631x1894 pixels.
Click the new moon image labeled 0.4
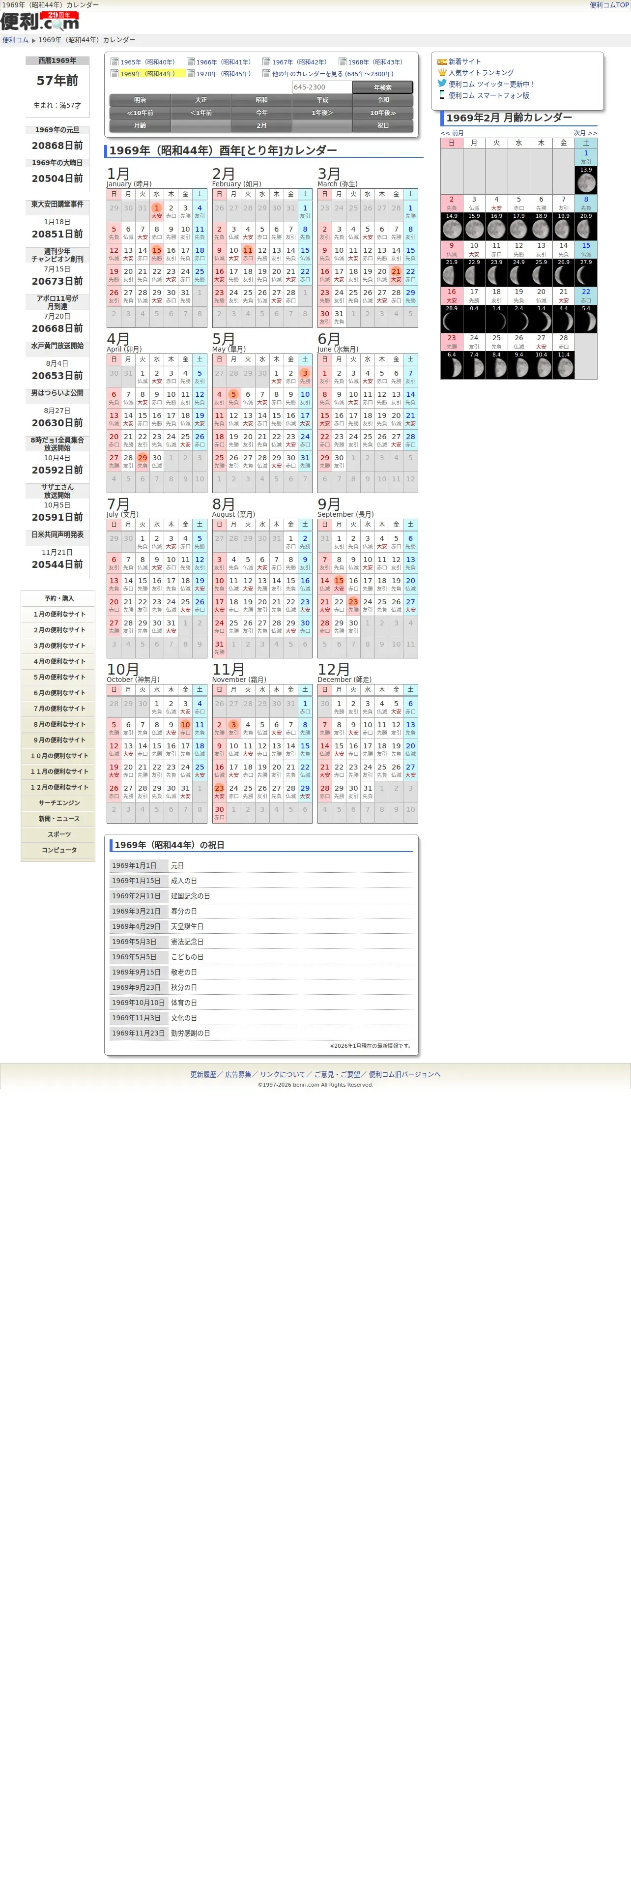(474, 321)
